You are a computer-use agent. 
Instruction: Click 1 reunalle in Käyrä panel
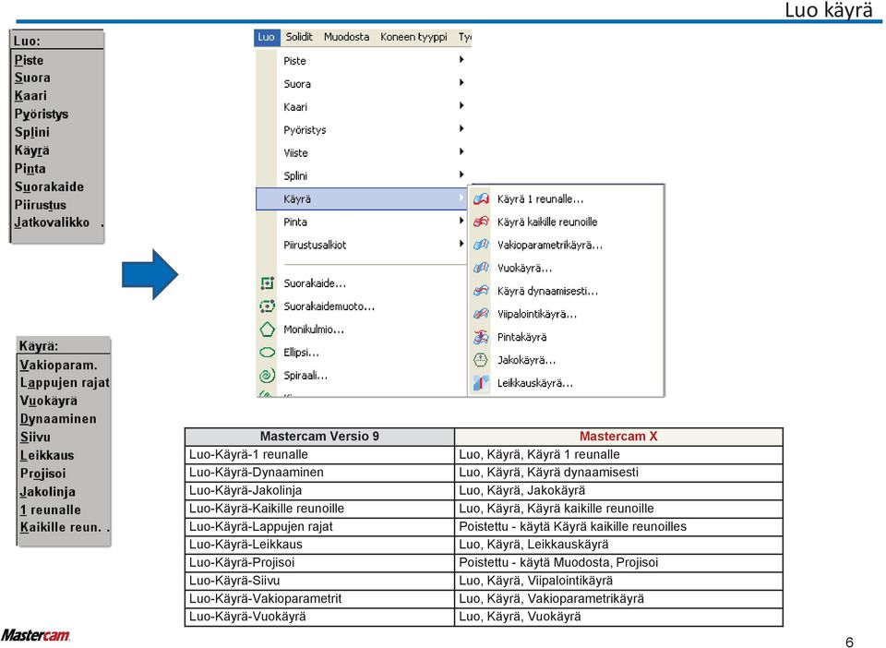pos(50,510)
